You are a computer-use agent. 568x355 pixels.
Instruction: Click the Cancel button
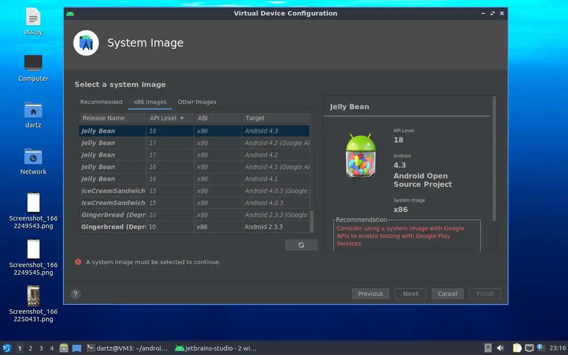coord(448,294)
